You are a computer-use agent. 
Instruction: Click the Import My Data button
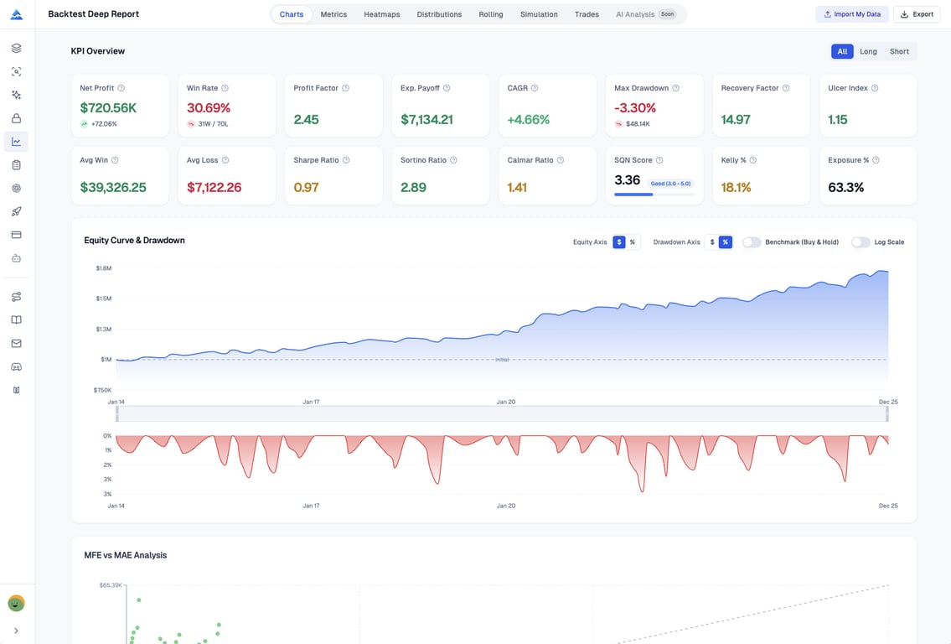coord(852,14)
